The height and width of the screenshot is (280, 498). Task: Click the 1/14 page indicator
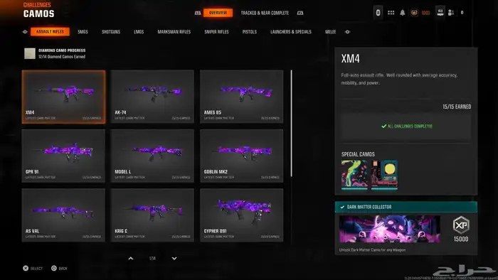coord(152,259)
